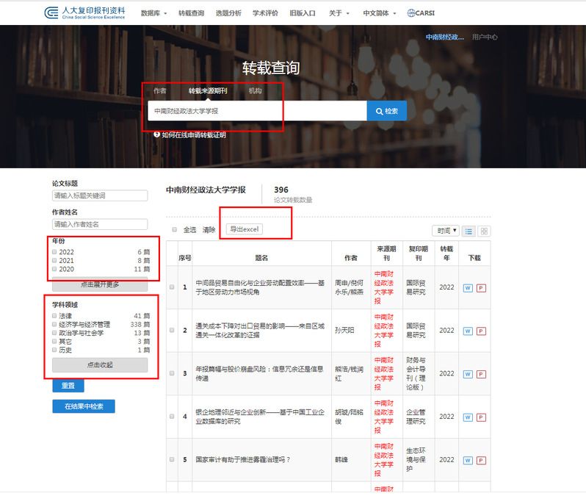Image resolution: width=586 pixels, height=496 pixels.
Task: Open the 中文简体 language dropdown
Action: pos(380,13)
